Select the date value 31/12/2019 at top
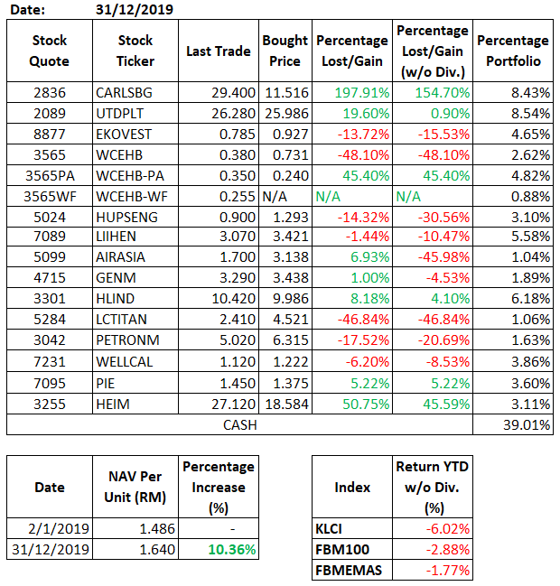The width and height of the screenshot is (560, 586). tap(135, 10)
